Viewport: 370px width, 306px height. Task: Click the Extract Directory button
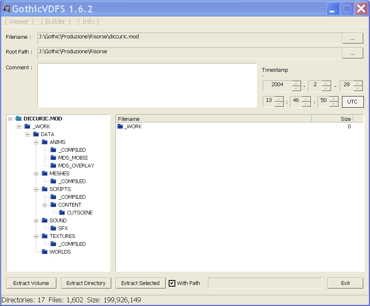86,283
